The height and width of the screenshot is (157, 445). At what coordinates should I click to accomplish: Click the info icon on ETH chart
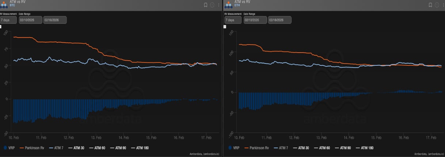click(437, 5)
